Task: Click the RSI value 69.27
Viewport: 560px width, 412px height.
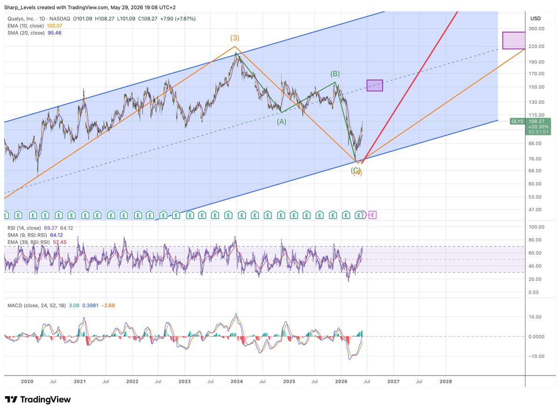Action: click(x=51, y=228)
